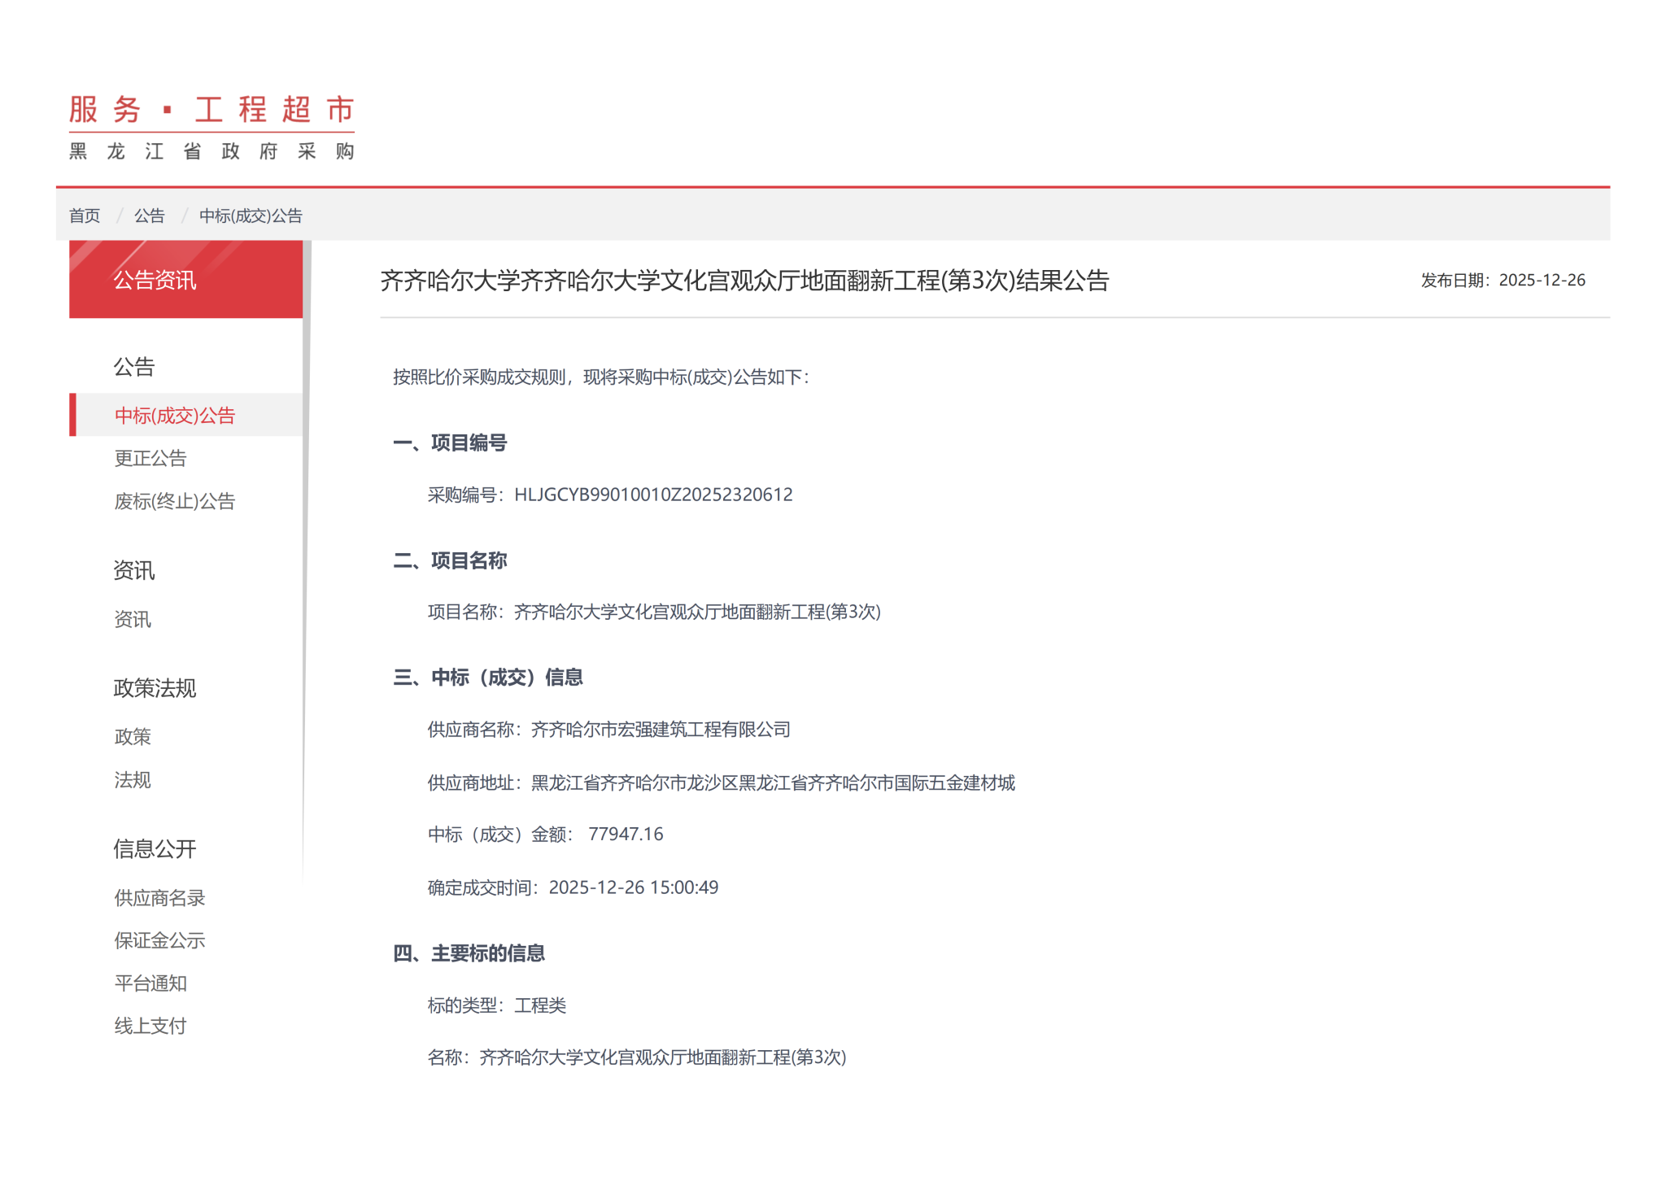This screenshot has width=1666, height=1177.
Task: Open 法规 sidebar link
Action: pyautogui.click(x=133, y=780)
